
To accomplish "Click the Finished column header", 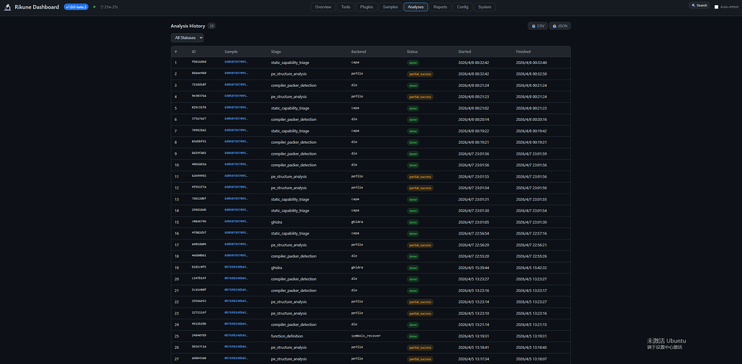I will (523, 52).
